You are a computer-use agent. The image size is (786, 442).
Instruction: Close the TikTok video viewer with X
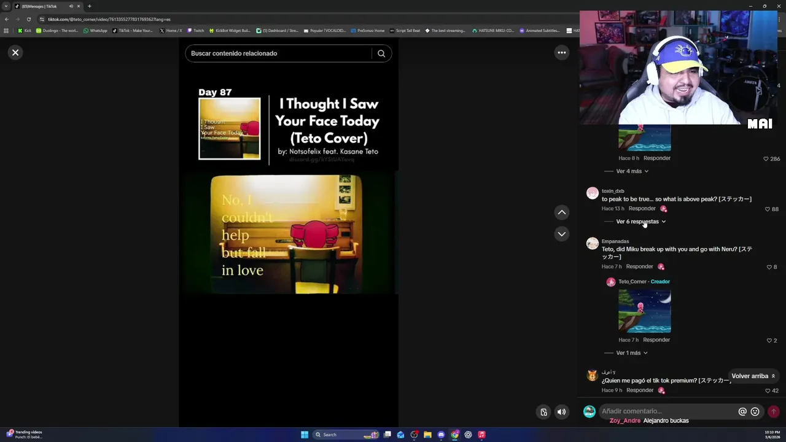tap(15, 53)
